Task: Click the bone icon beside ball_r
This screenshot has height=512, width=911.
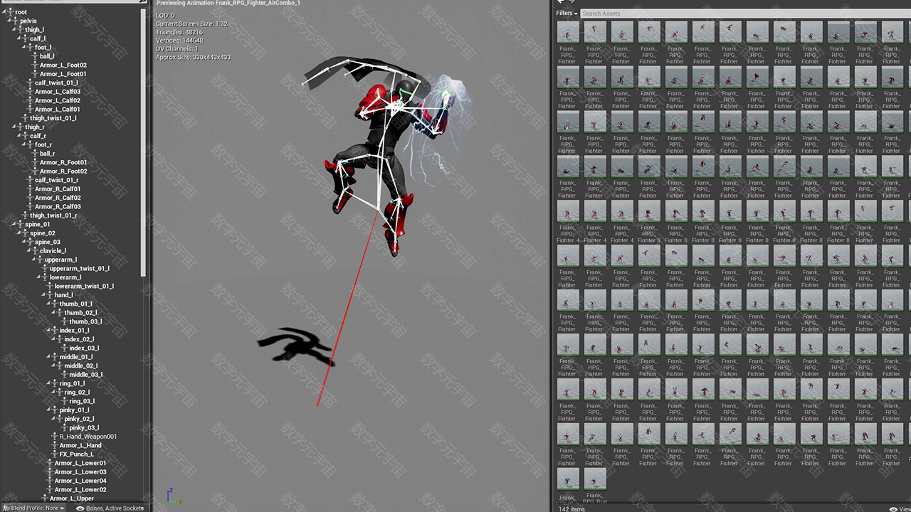Action: click(35, 154)
